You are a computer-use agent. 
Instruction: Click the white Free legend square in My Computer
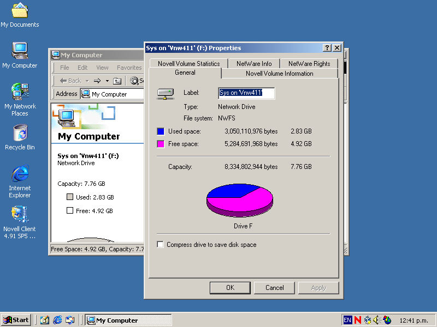[70, 210]
